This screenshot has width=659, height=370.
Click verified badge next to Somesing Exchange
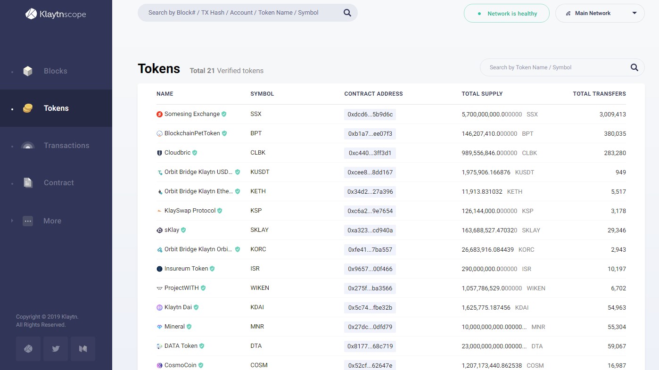coord(224,114)
